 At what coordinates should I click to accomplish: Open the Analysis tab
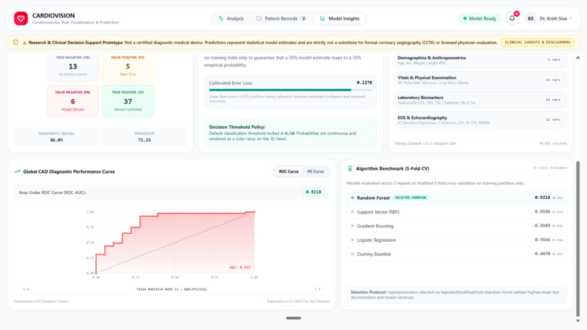[x=231, y=18]
